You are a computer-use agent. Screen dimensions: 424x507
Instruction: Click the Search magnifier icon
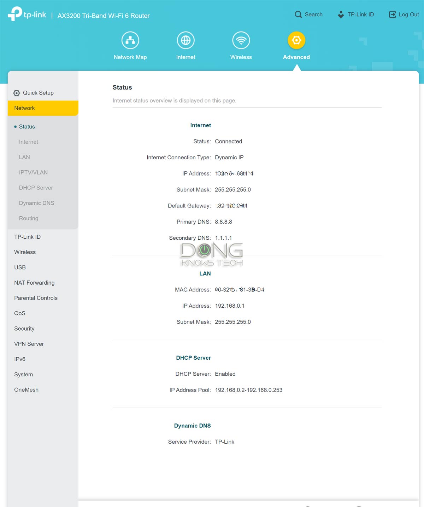pyautogui.click(x=298, y=15)
